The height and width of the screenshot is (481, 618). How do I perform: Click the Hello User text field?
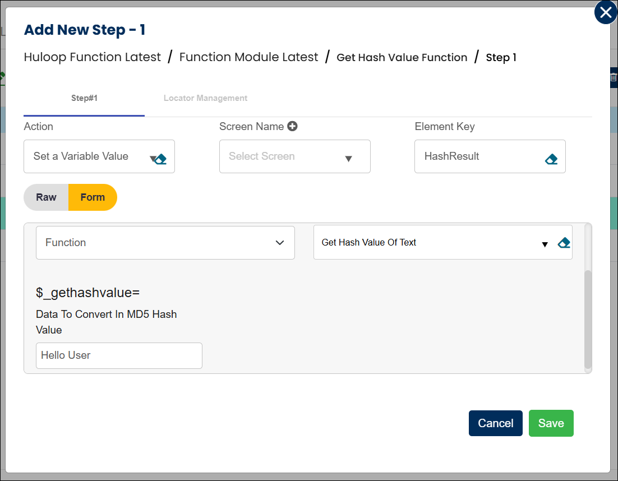click(x=119, y=355)
